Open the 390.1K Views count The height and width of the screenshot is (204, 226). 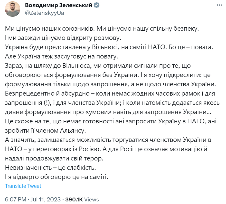coord(74,199)
